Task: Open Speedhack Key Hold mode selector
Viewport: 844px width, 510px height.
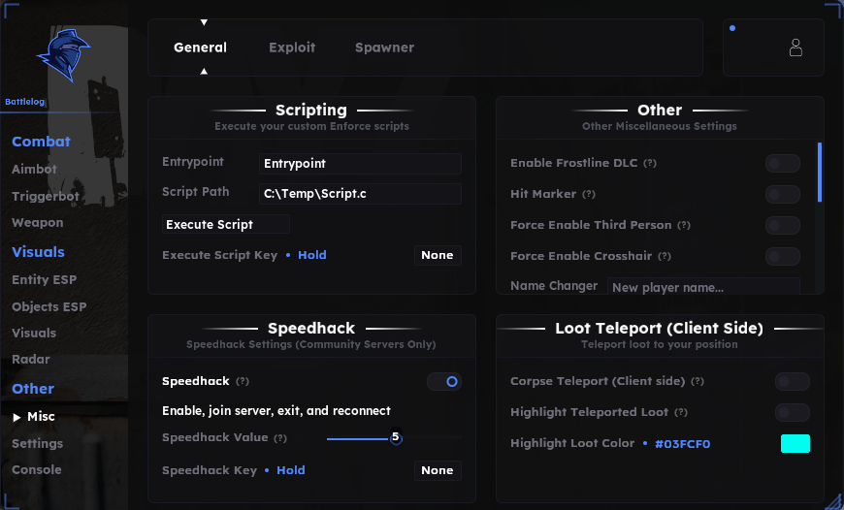Action: [x=291, y=470]
